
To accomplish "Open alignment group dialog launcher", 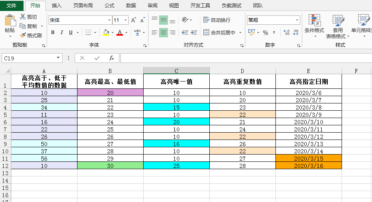I will coord(242,45).
